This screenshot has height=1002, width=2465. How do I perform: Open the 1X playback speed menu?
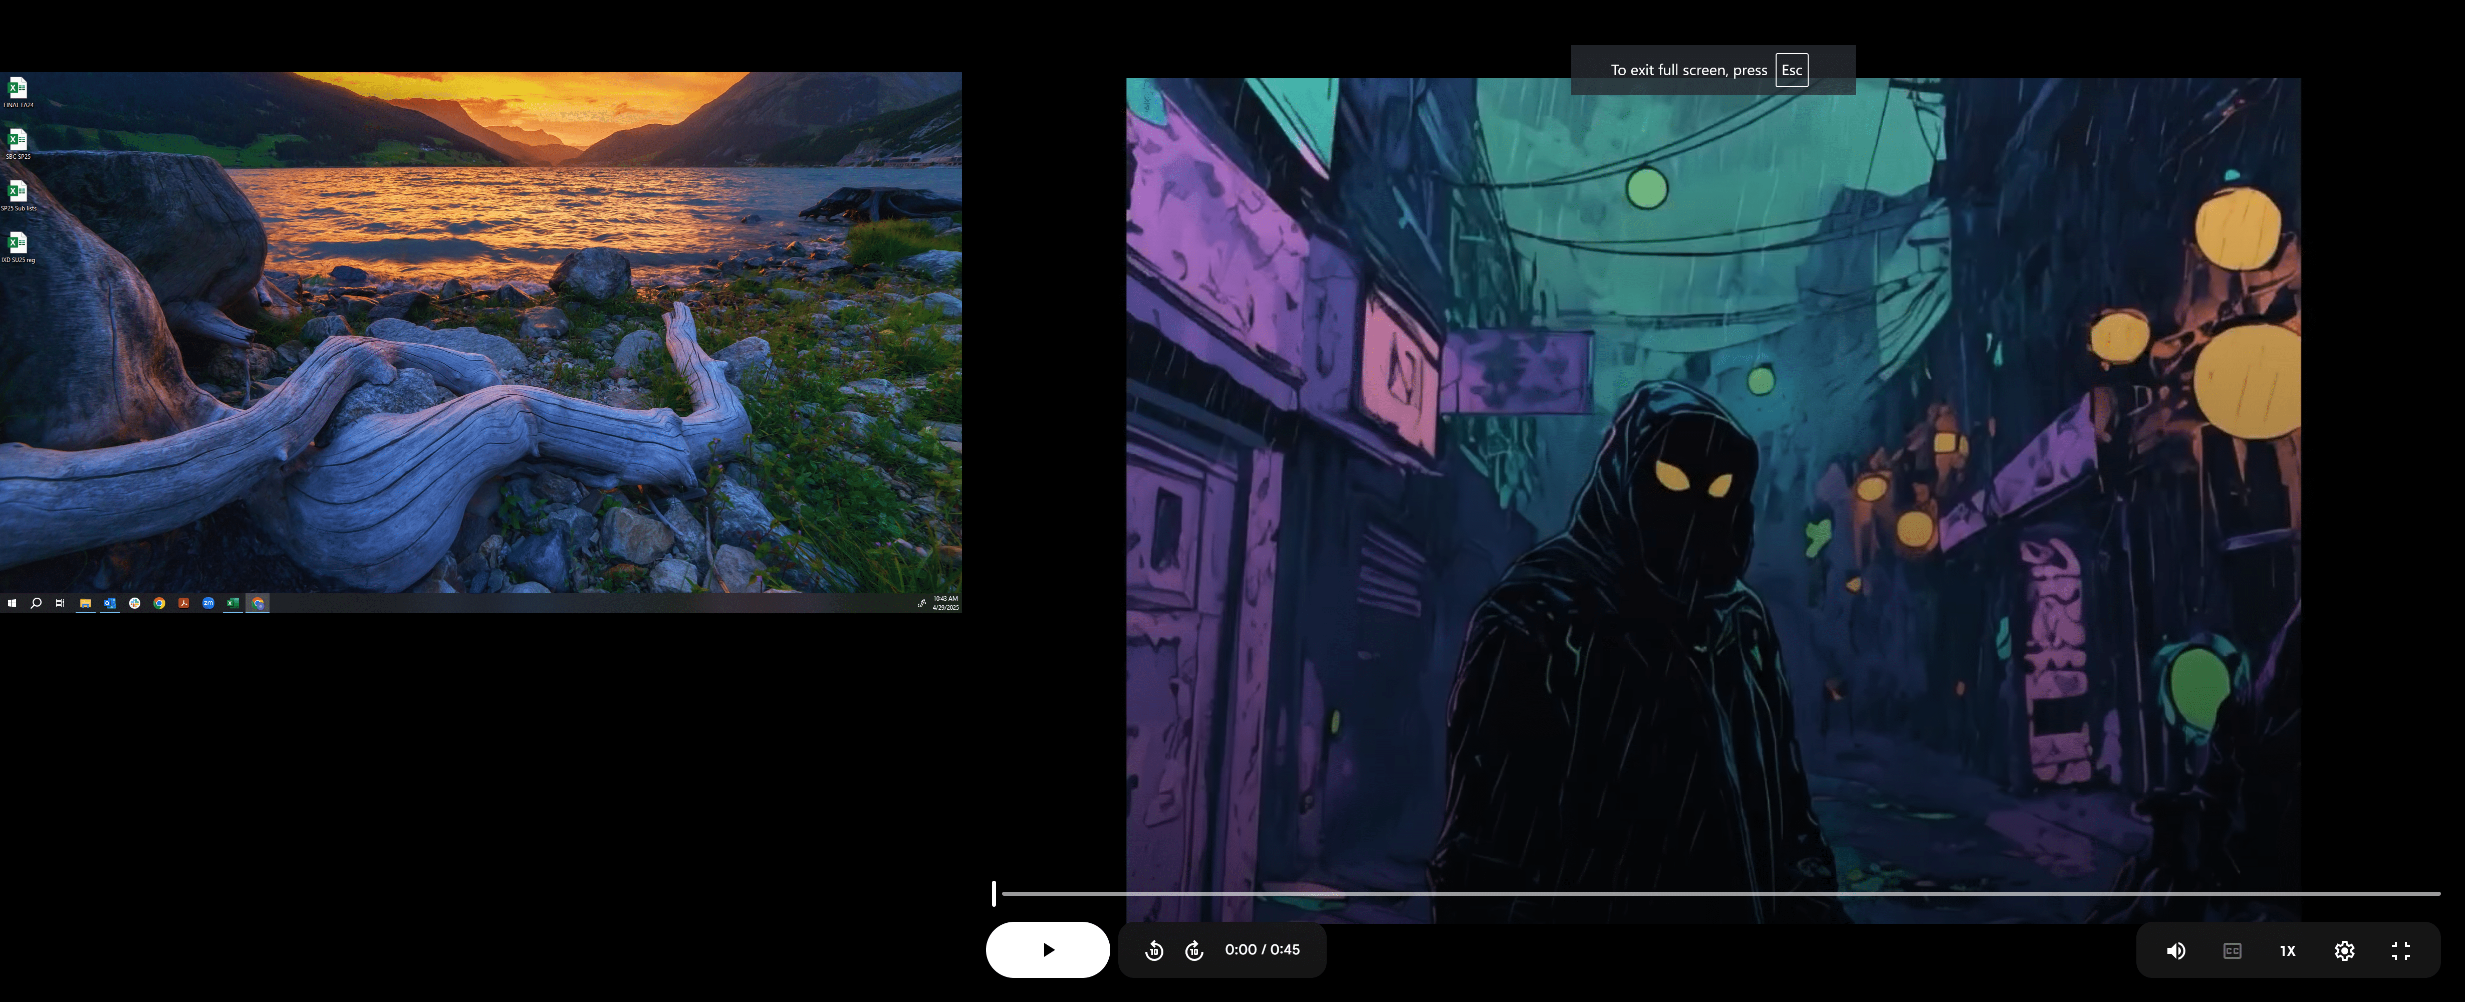2287,950
